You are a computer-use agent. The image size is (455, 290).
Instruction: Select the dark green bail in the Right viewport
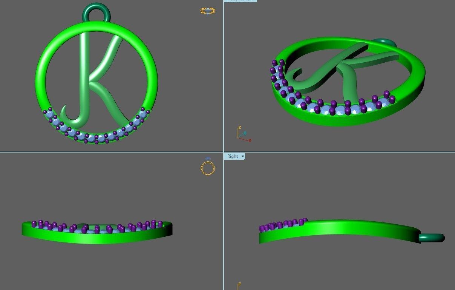432,238
